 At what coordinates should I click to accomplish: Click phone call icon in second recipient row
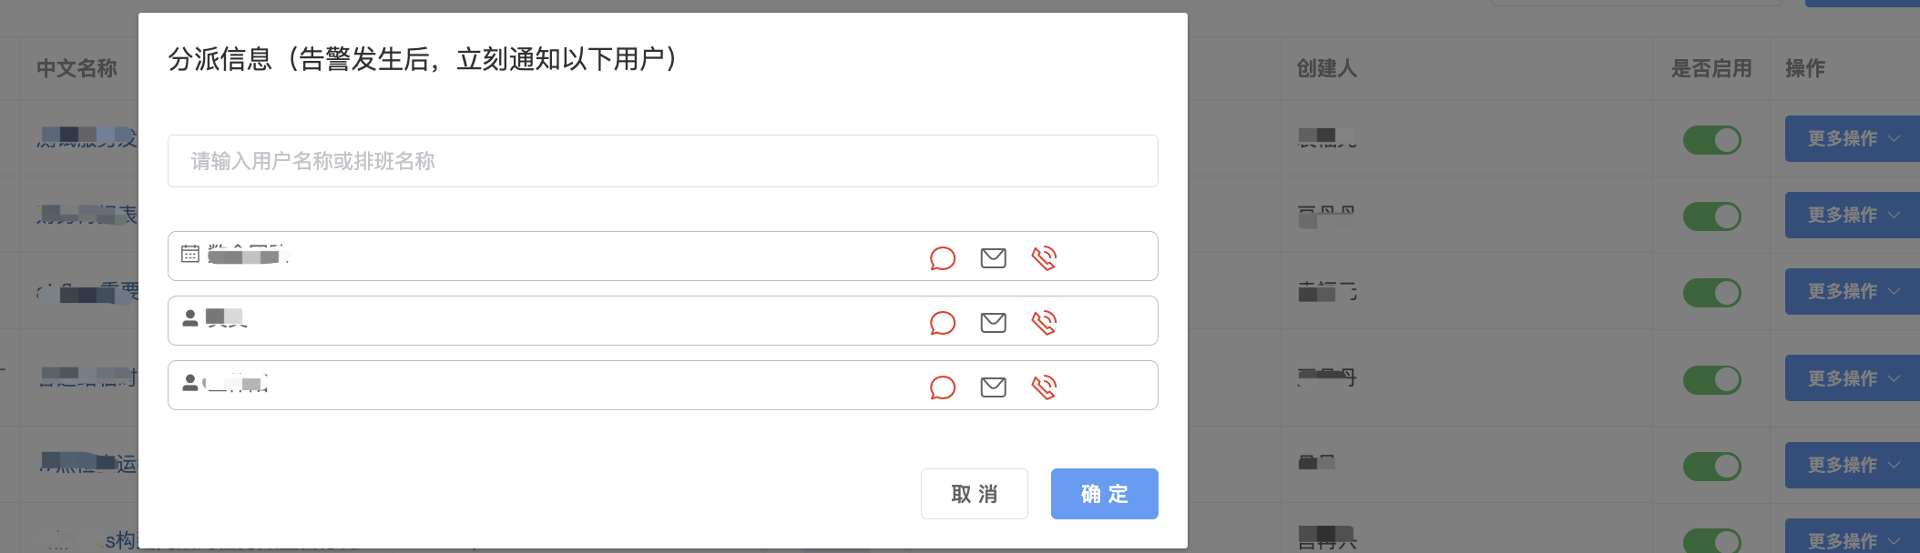pyautogui.click(x=1044, y=323)
